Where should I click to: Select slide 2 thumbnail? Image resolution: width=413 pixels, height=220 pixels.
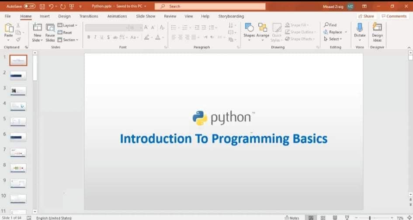18,76
